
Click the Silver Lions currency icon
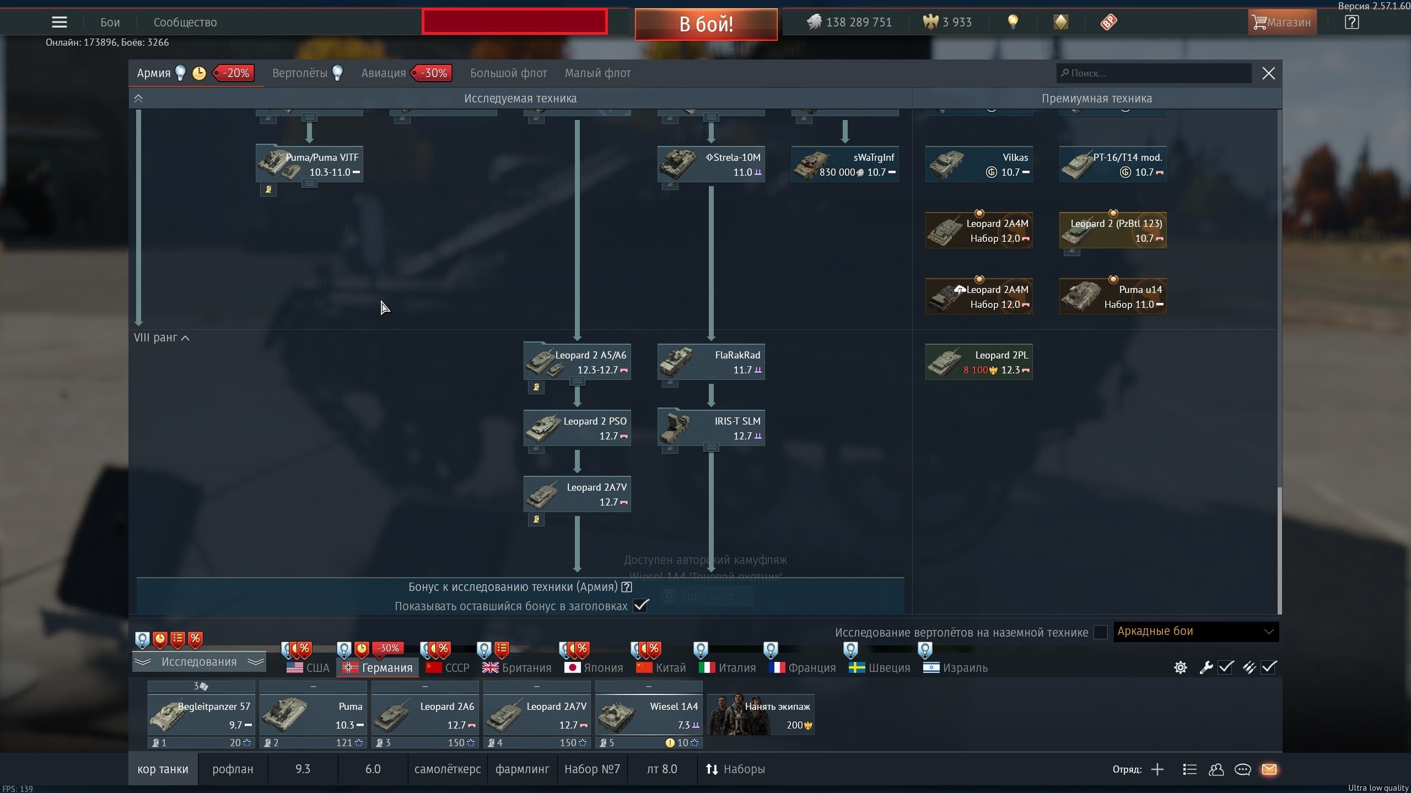814,22
